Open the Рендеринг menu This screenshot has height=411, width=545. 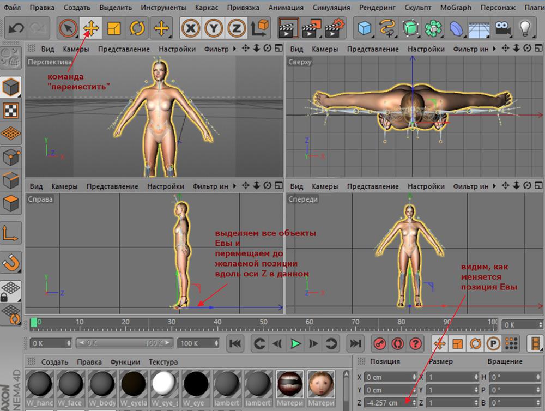coord(379,8)
